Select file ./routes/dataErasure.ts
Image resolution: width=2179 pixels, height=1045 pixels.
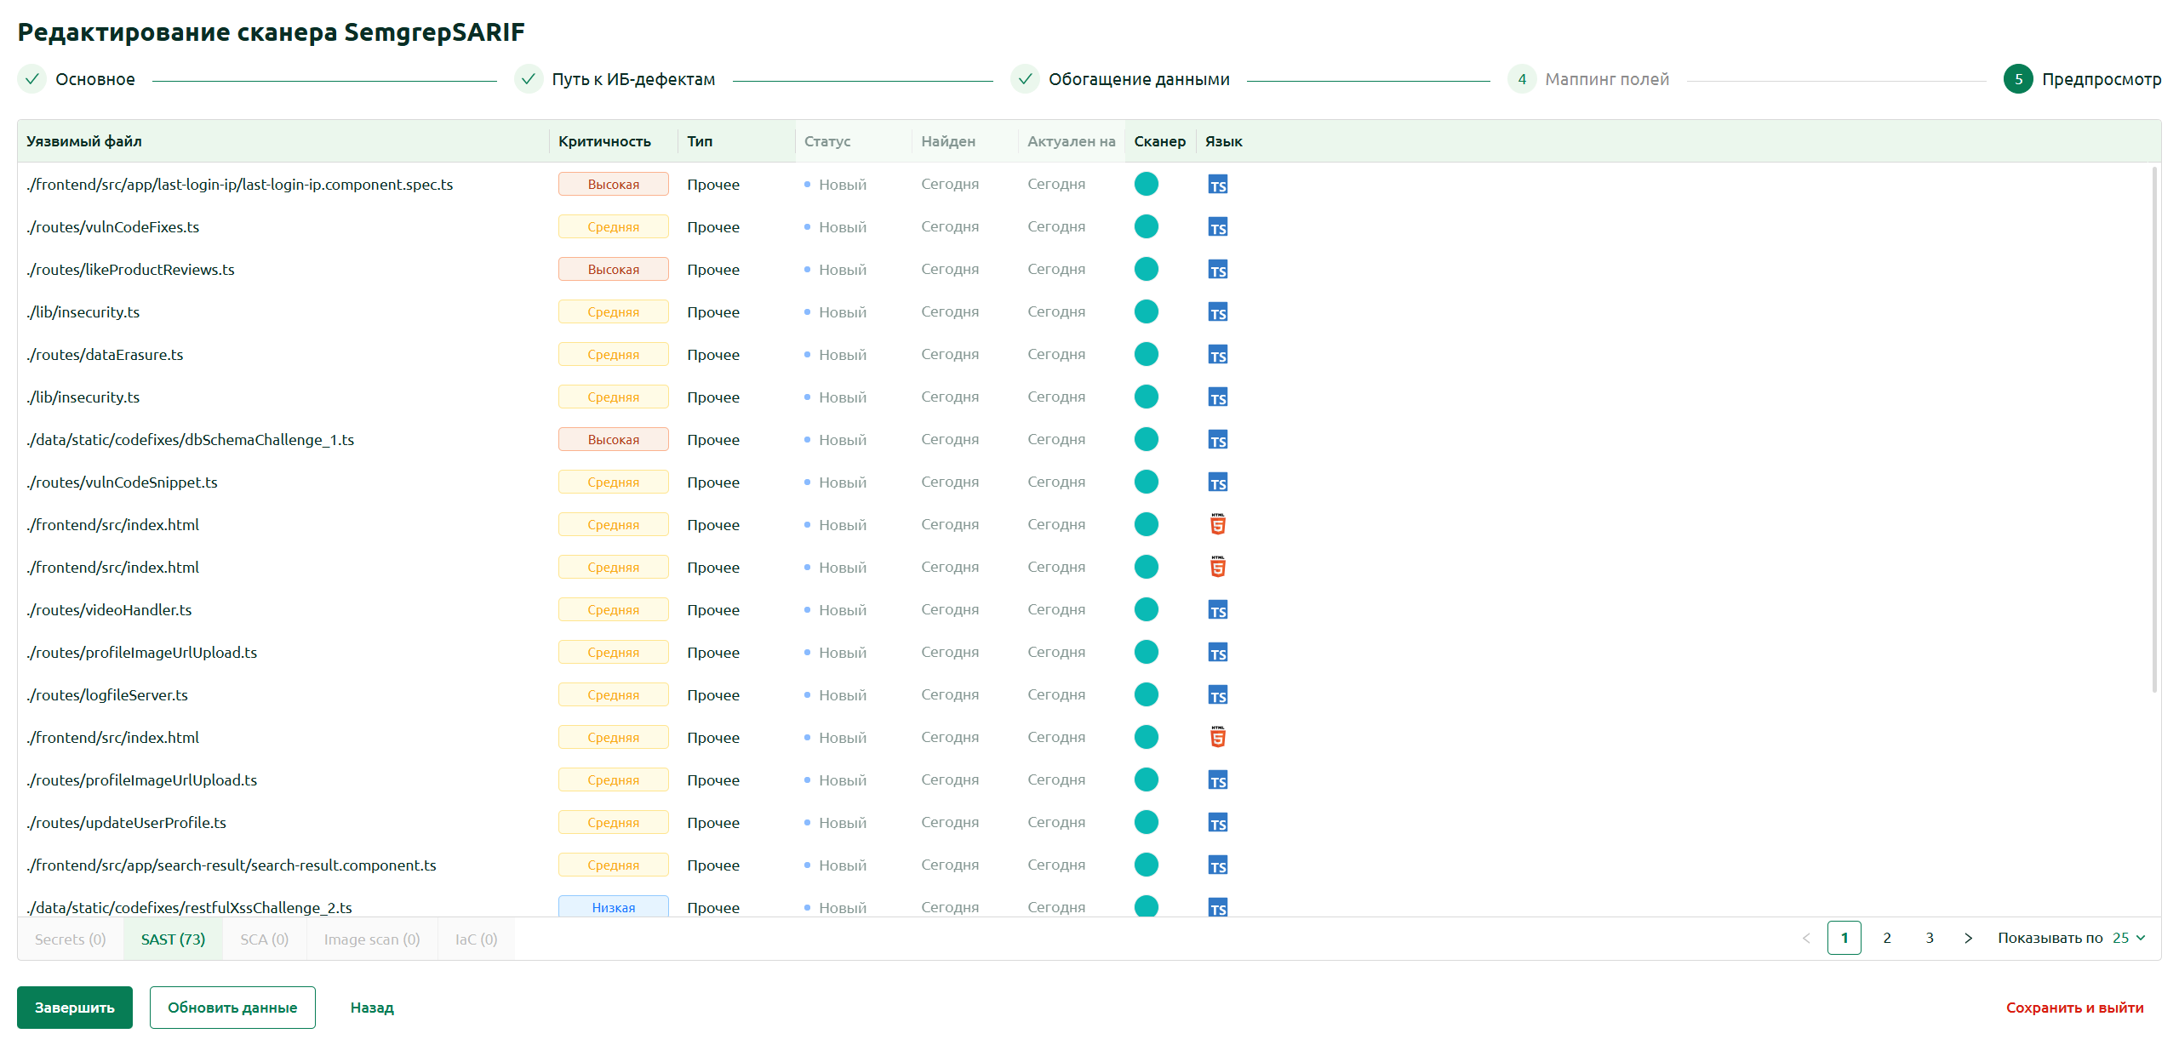coord(105,354)
